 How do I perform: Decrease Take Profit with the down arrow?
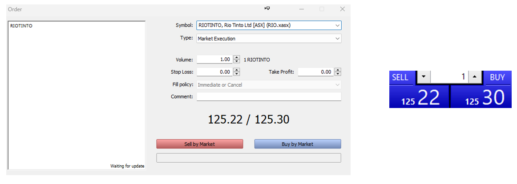[x=338, y=74]
